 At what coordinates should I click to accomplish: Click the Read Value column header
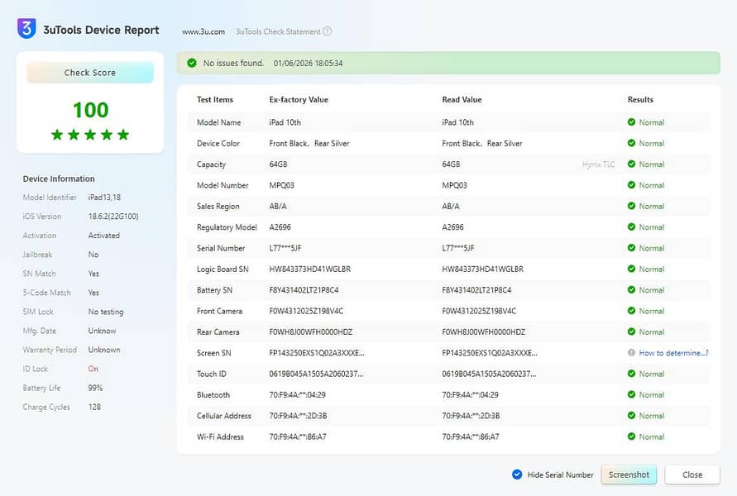462,99
